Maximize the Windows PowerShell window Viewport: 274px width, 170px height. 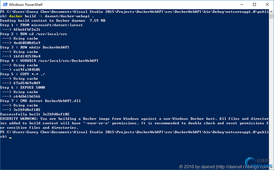(x=254, y=4)
